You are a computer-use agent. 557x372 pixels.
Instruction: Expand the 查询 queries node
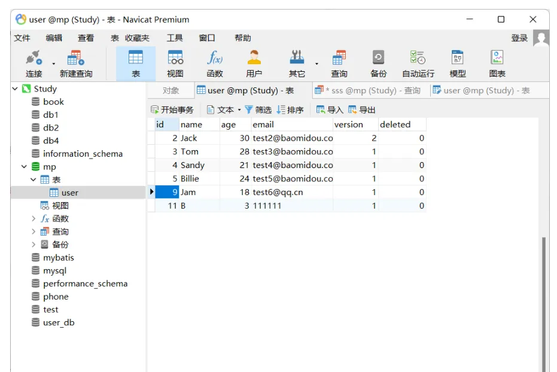[x=34, y=231]
